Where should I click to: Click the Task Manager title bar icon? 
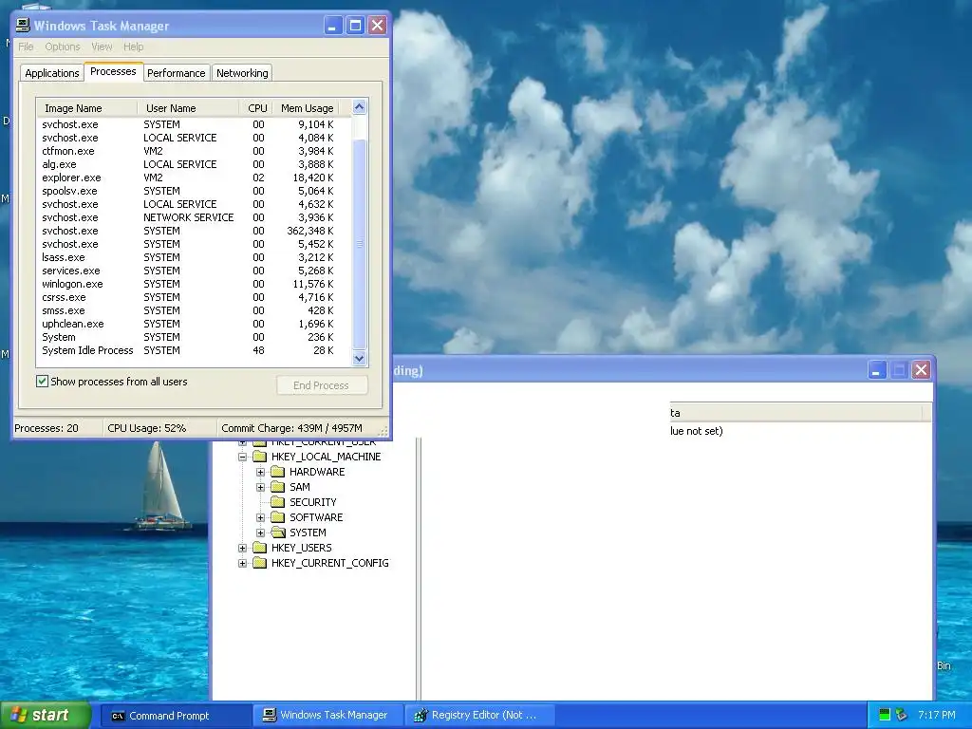pos(23,25)
